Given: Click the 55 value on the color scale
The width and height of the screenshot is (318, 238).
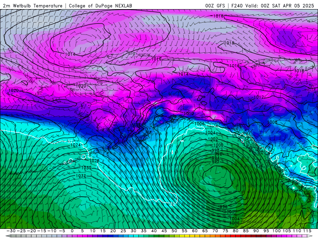Looking at the screenshot, I should [184, 231].
